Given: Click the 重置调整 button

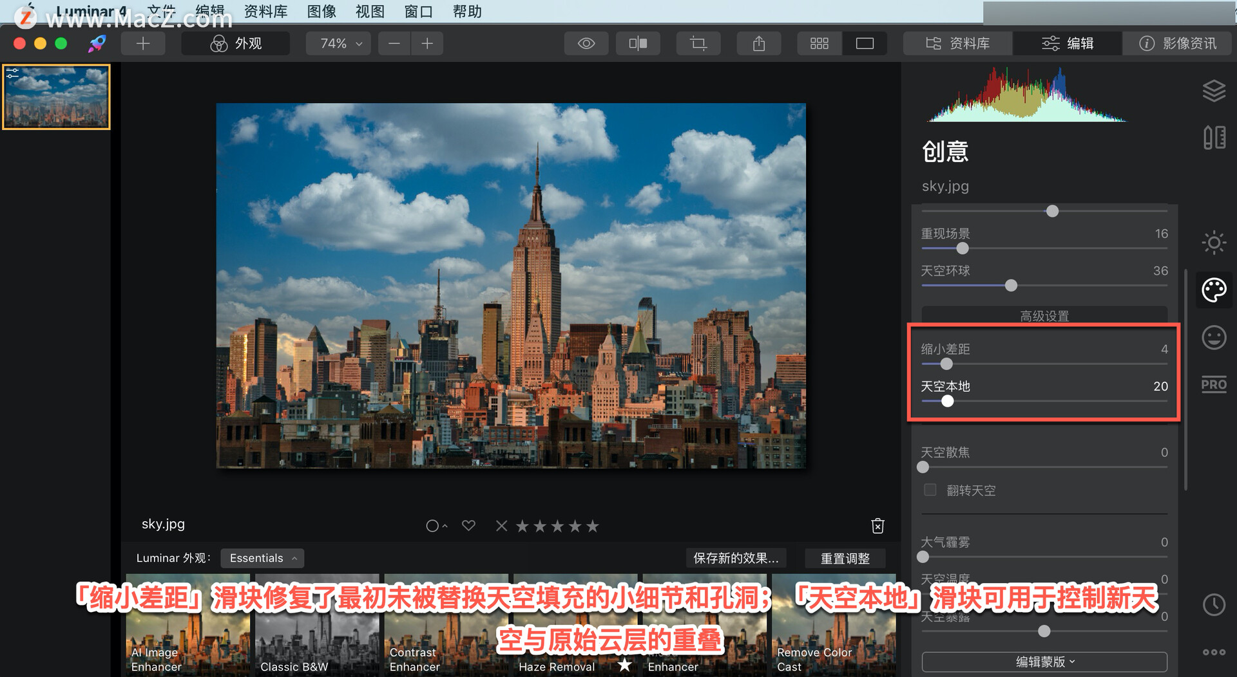Looking at the screenshot, I should pyautogui.click(x=845, y=558).
